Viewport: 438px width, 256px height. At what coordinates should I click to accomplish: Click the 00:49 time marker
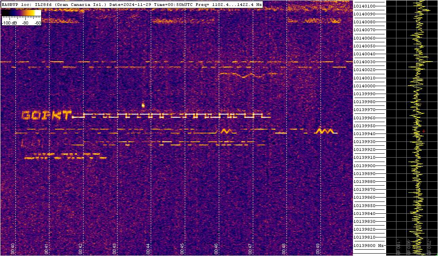point(318,248)
